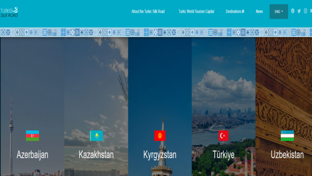Click the Türkiye flag icon
The height and width of the screenshot is (176, 312).
pyautogui.click(x=224, y=136)
